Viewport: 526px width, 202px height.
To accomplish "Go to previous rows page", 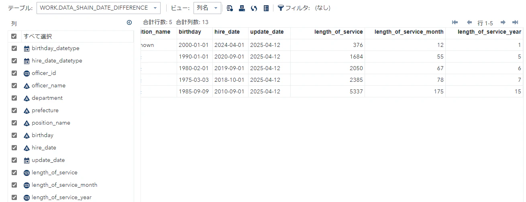I will [469, 22].
